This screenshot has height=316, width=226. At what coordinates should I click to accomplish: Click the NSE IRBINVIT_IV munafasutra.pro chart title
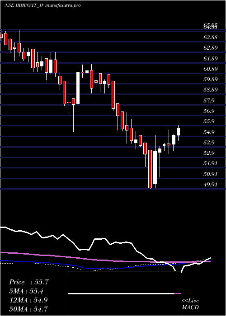(42, 5)
